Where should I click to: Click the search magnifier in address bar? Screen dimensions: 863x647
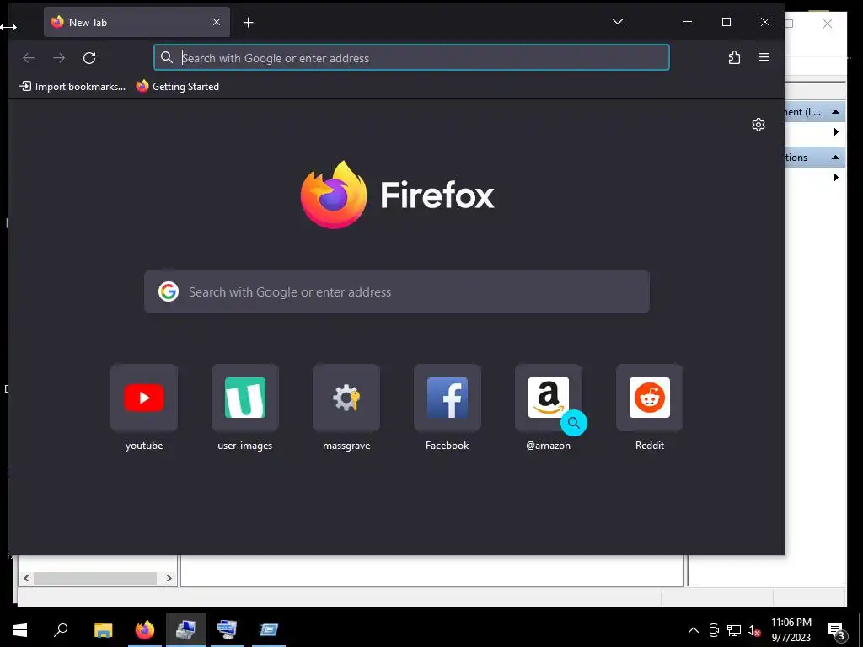click(x=167, y=57)
